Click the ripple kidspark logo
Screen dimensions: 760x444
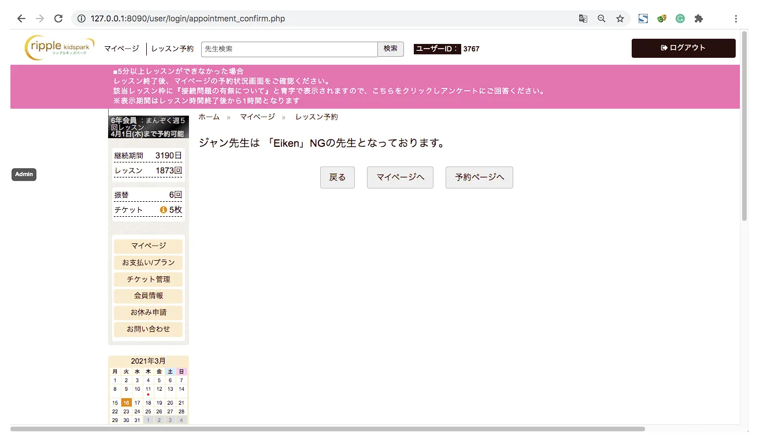[59, 48]
